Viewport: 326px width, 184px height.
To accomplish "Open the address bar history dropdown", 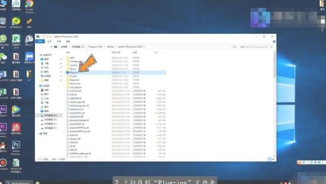I will pos(231,47).
